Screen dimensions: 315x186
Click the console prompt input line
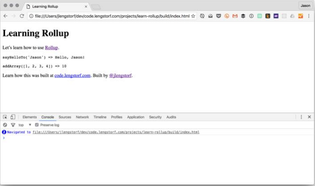click(x=157, y=138)
